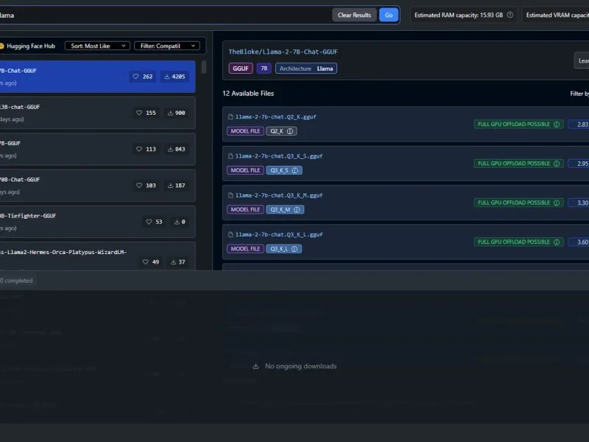Click the info icon on Q3_K_S tag

click(295, 170)
